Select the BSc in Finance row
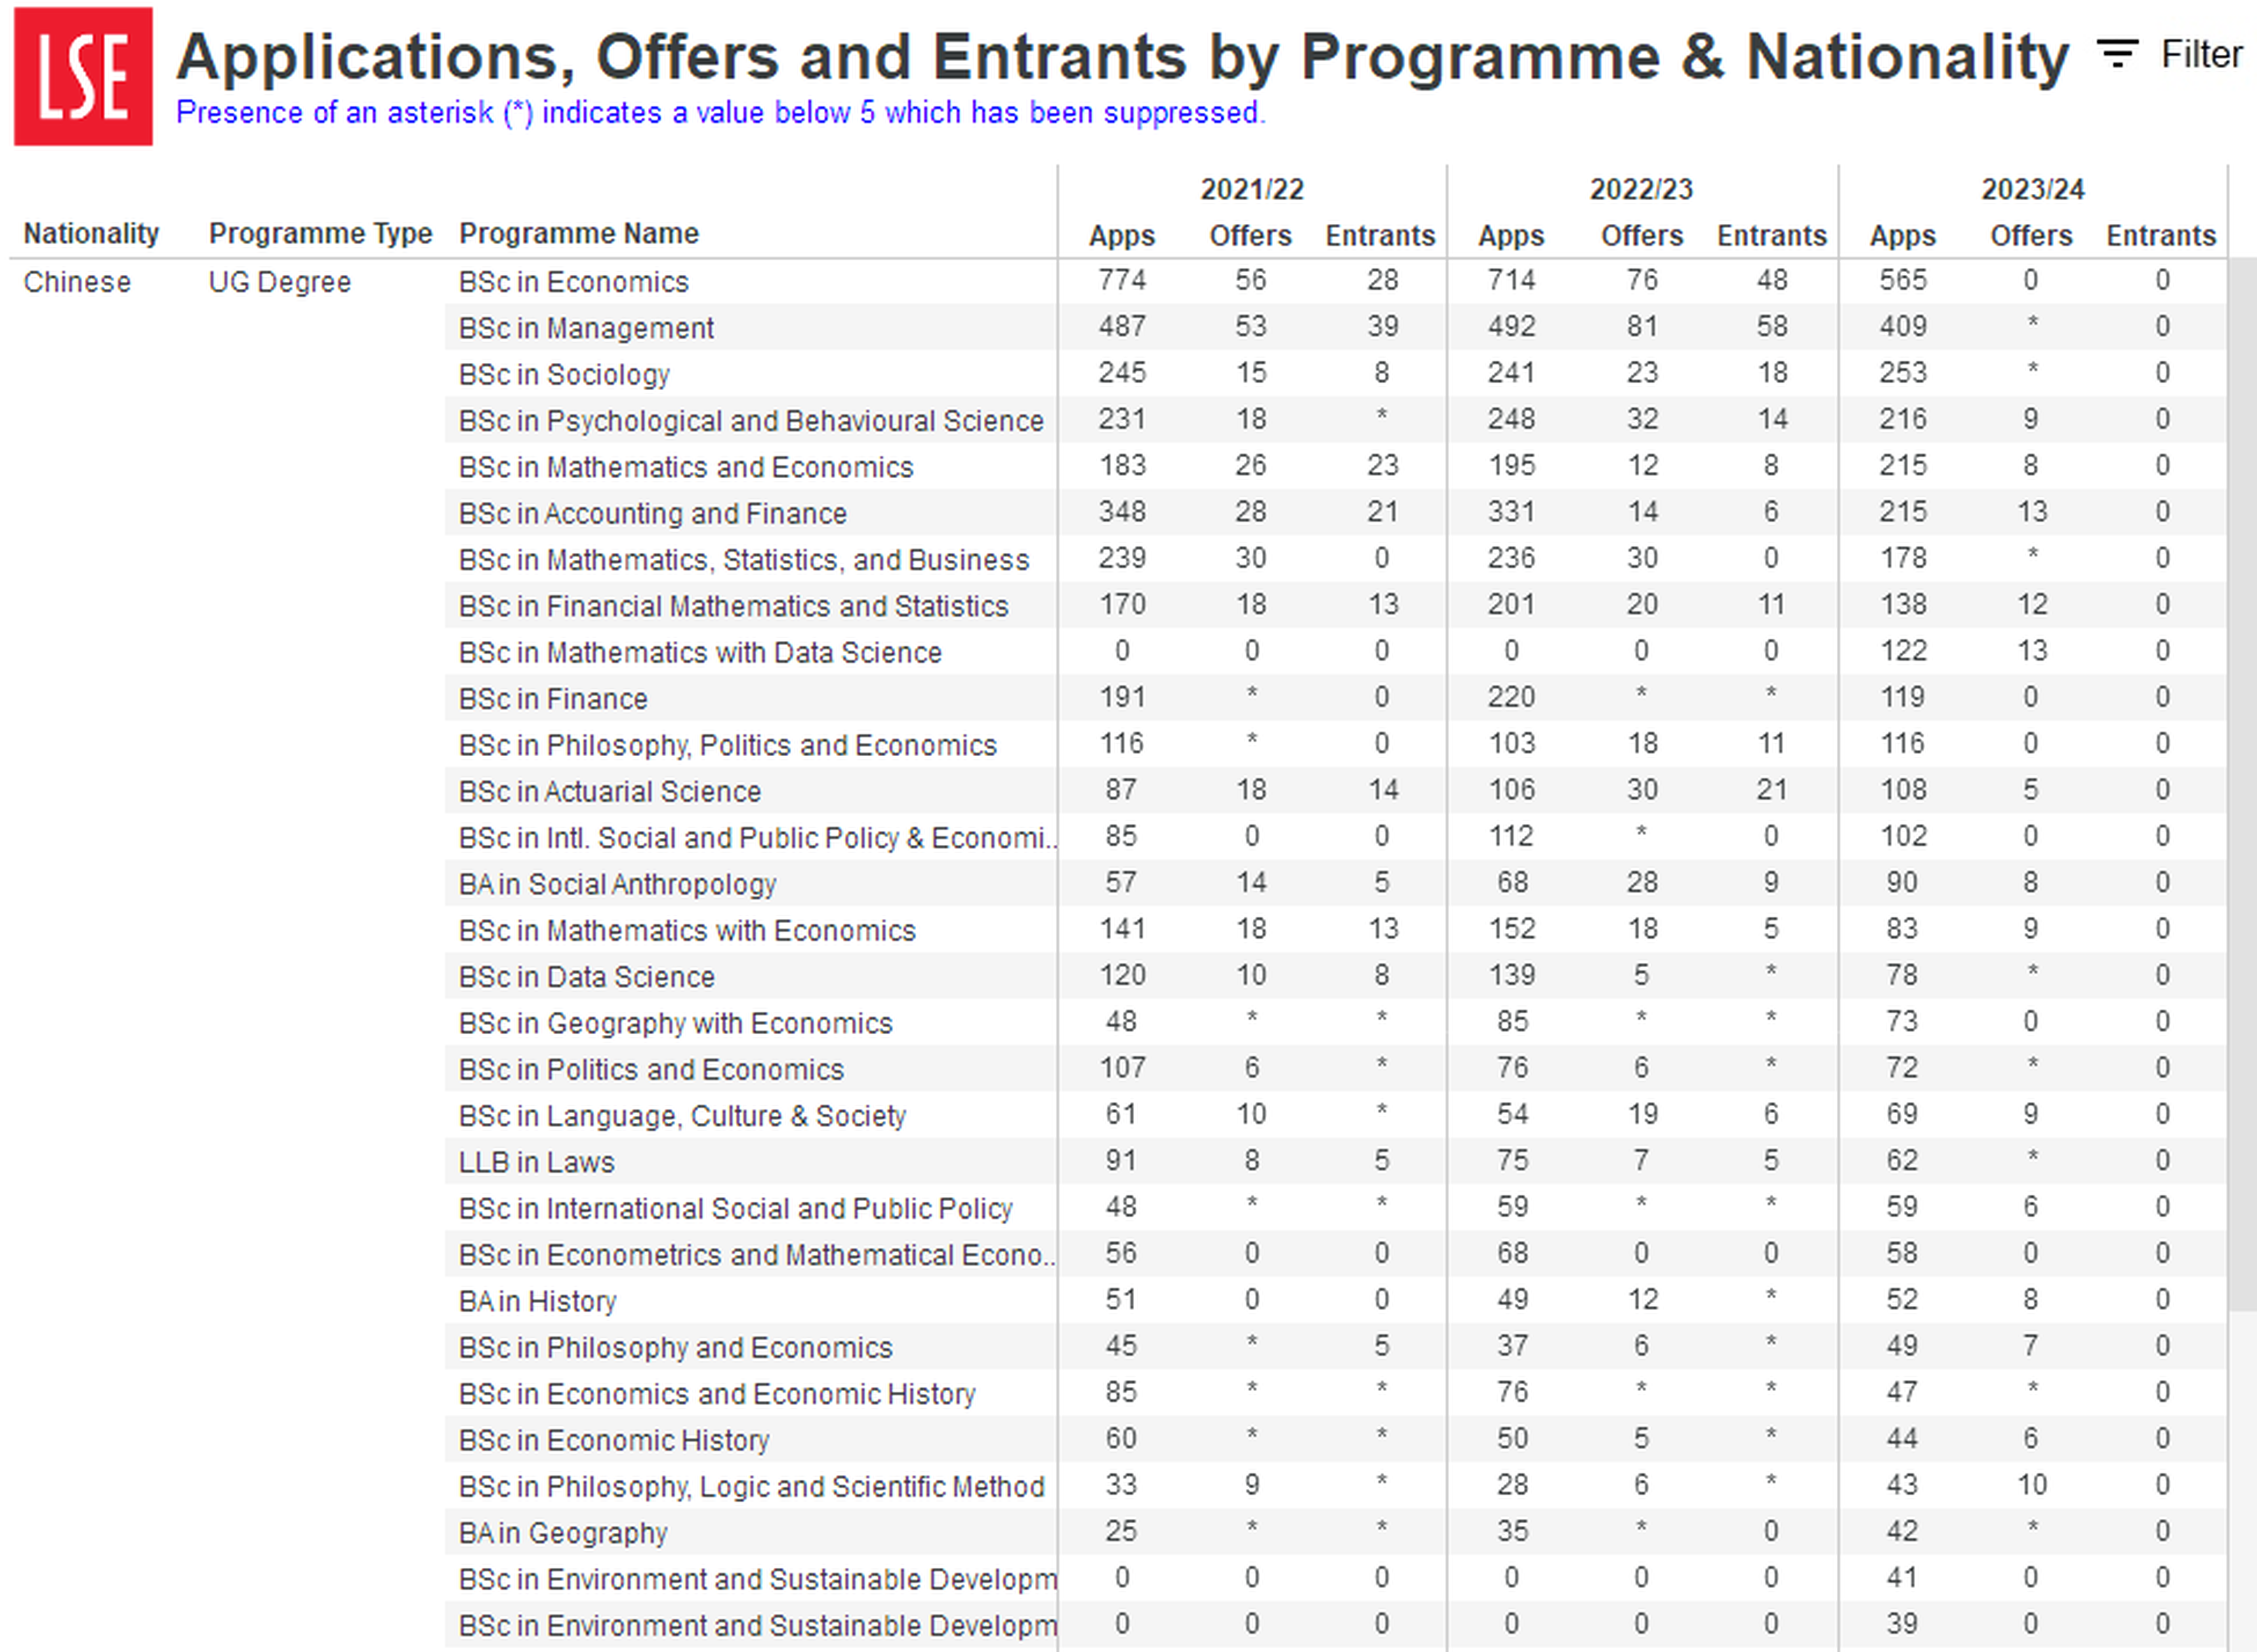This screenshot has height=1652, width=2257. tap(553, 699)
